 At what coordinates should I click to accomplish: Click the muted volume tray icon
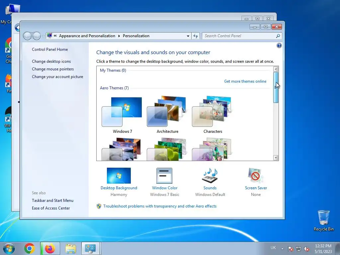coord(306,249)
